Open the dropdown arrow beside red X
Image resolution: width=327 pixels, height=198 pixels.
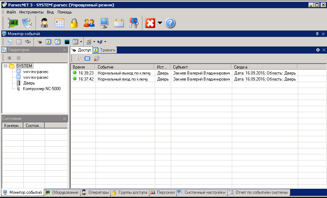[160, 23]
